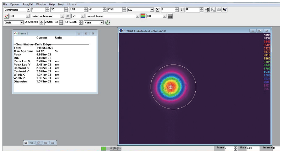Adjust the 2.10 field spinner
This screenshot has height=155, width=283.
(x=86, y=10)
